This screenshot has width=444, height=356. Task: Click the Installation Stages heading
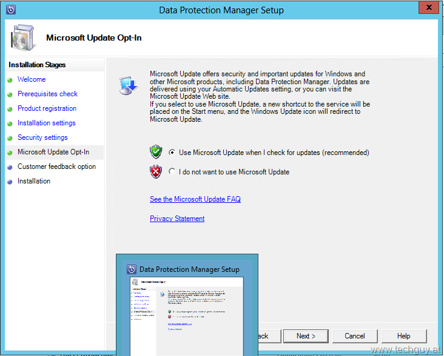(x=37, y=65)
